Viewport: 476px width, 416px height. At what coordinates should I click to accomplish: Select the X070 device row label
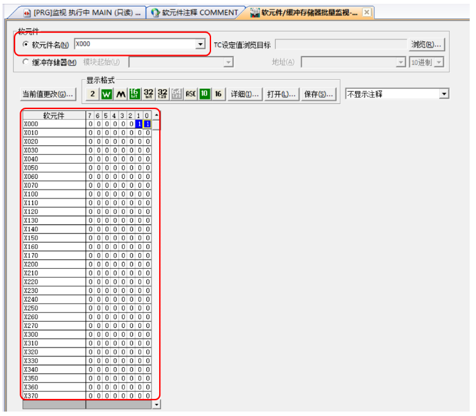tap(55, 186)
